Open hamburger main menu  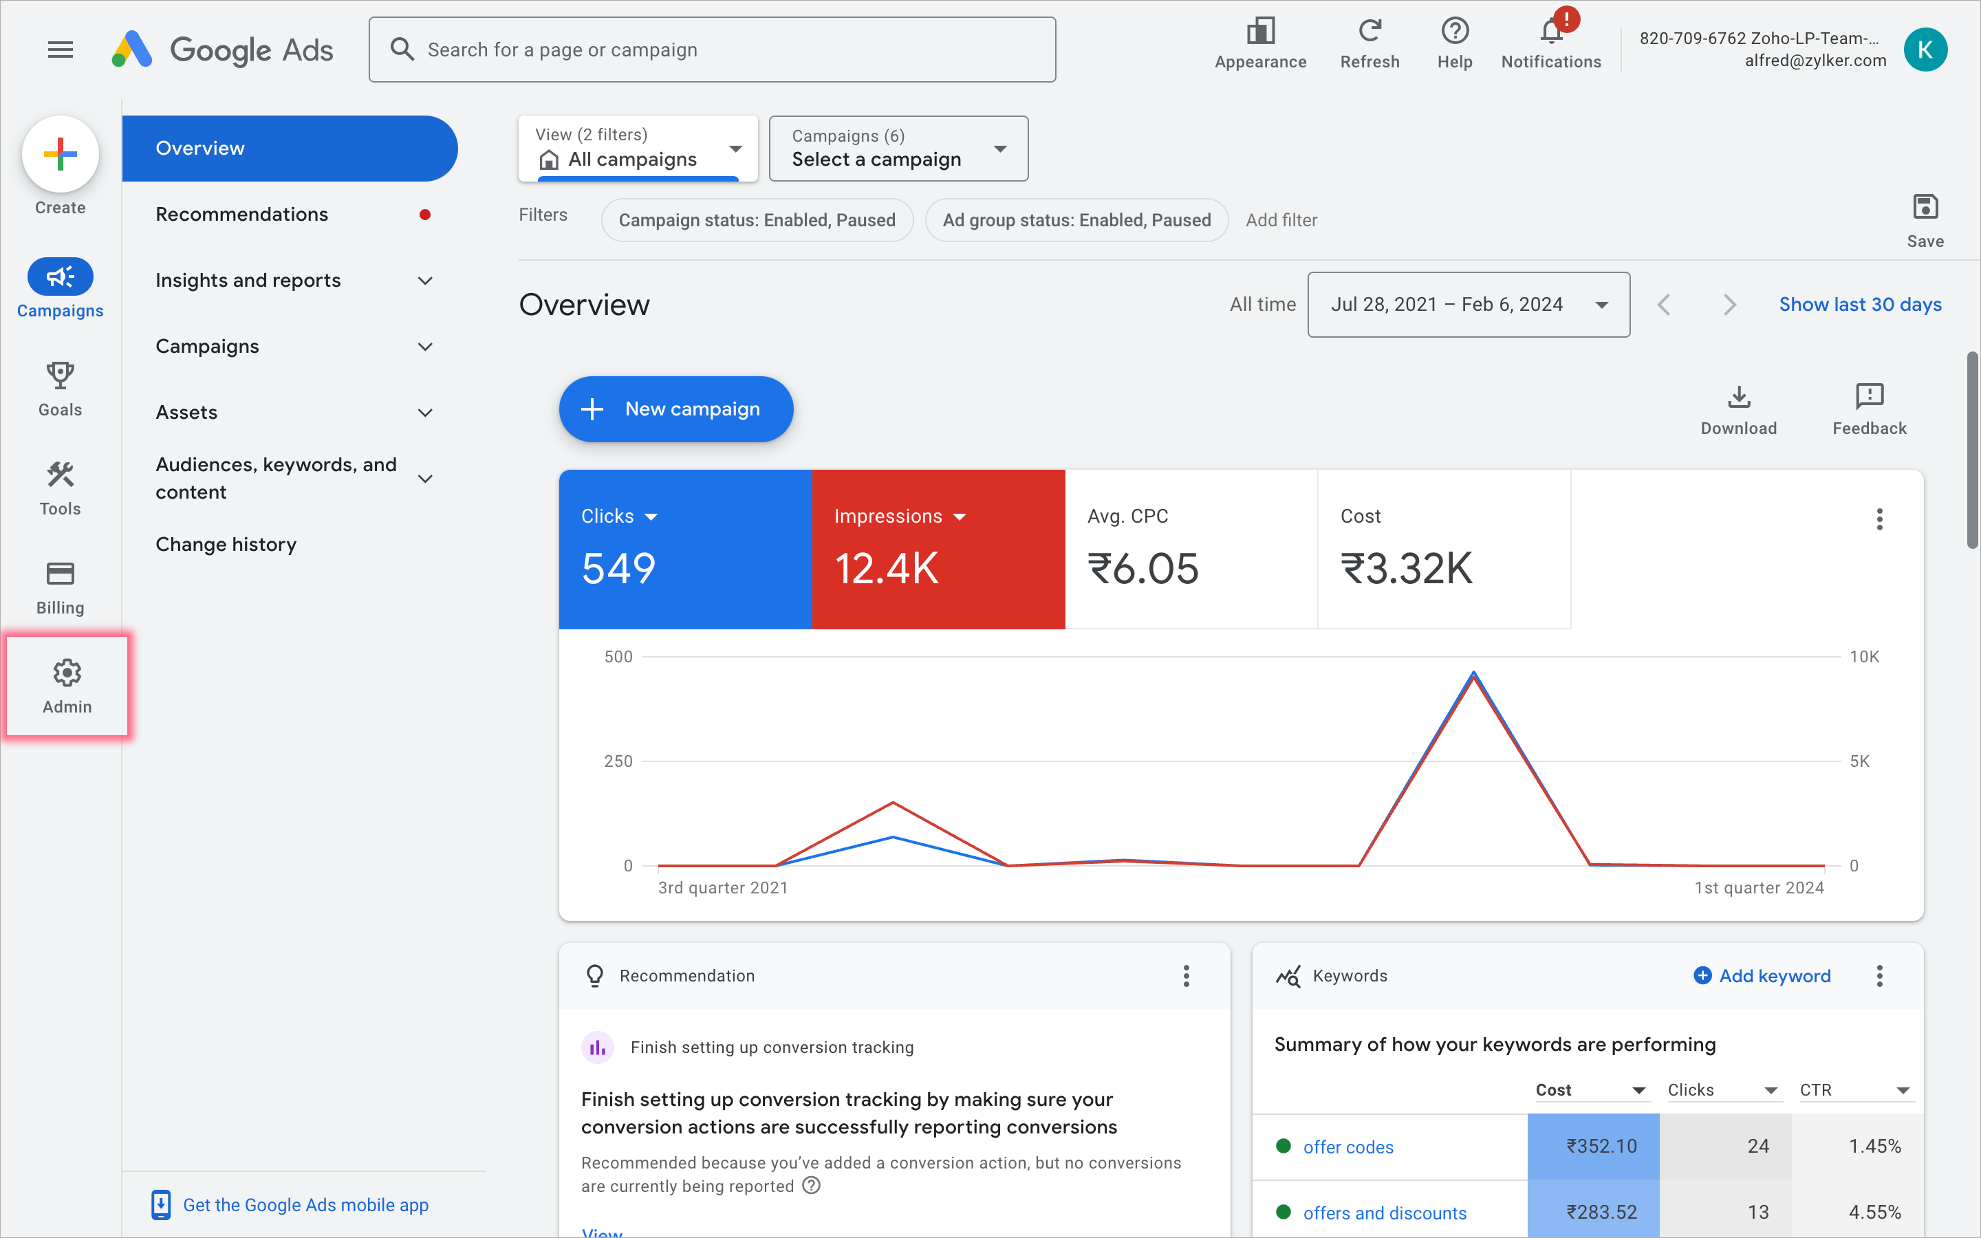point(60,50)
